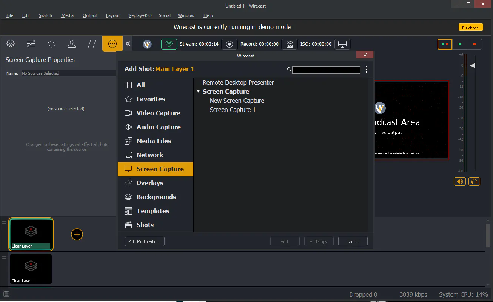Open the Switch menu
493x302 pixels.
pos(45,15)
